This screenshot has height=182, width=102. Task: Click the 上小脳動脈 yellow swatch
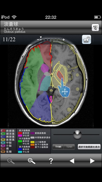[32, 142]
